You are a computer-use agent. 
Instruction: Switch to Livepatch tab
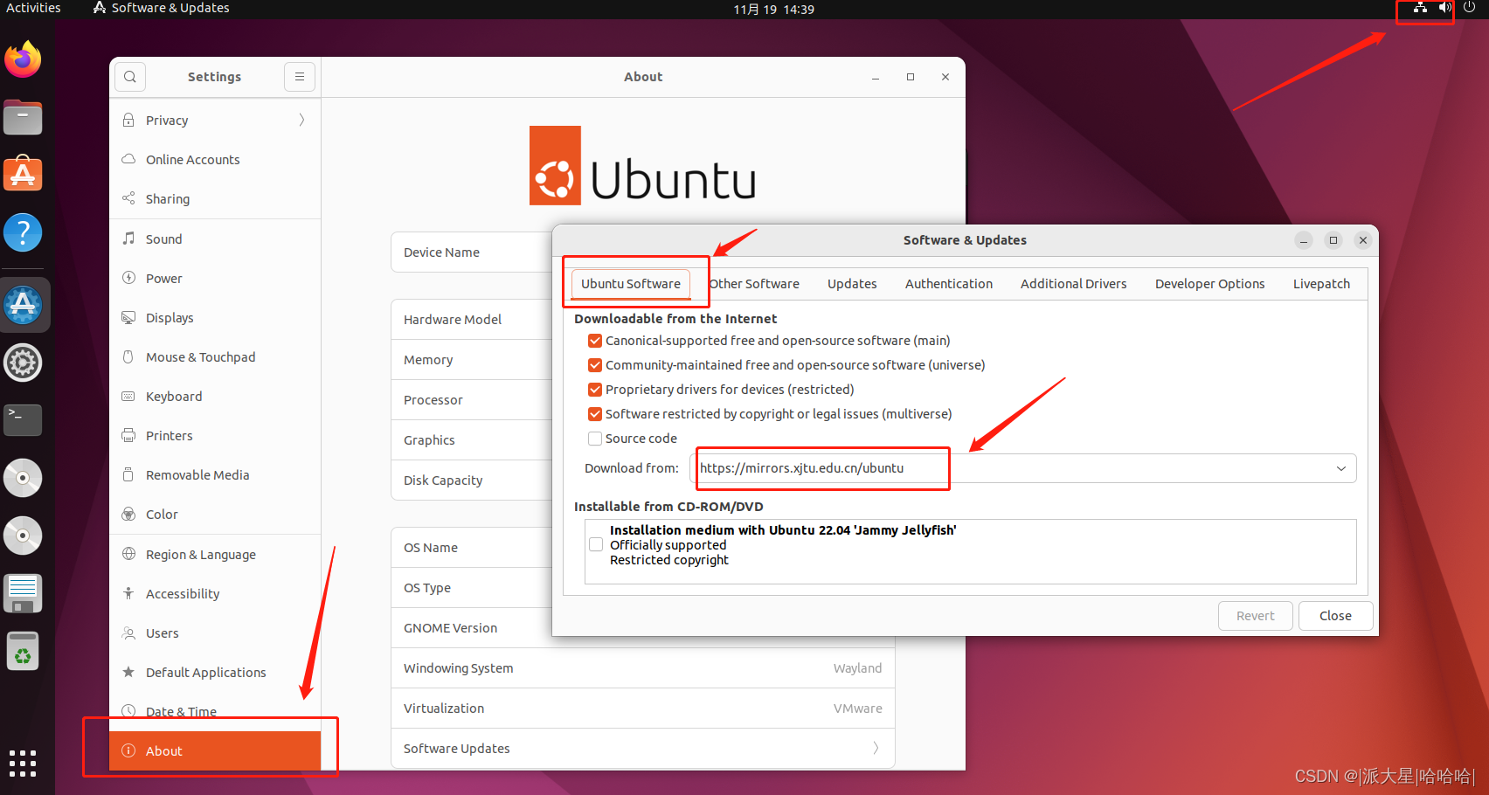coord(1322,284)
